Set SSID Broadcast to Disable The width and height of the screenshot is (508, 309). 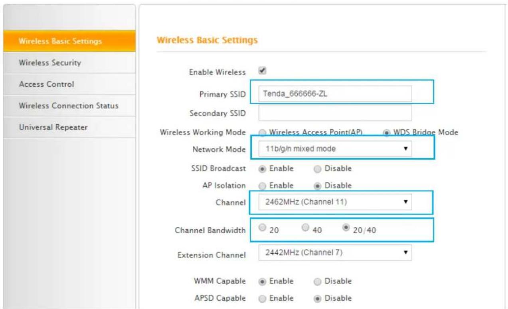317,168
